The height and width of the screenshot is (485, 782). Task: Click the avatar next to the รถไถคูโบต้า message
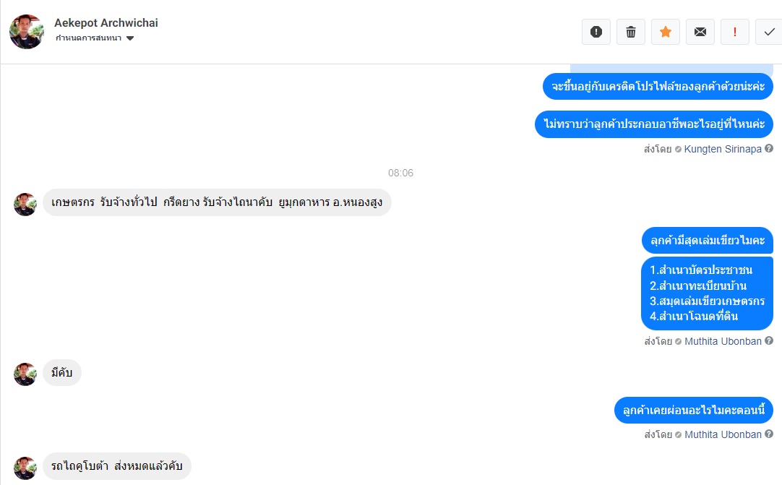coord(25,468)
